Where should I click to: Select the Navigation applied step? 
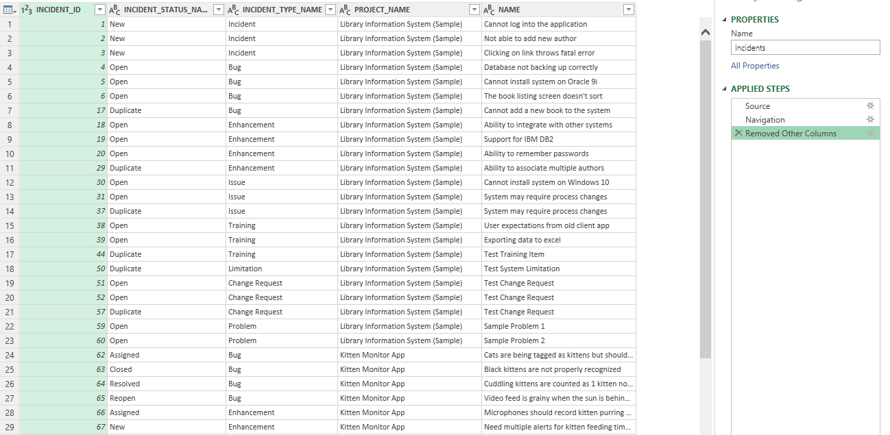pyautogui.click(x=805, y=119)
